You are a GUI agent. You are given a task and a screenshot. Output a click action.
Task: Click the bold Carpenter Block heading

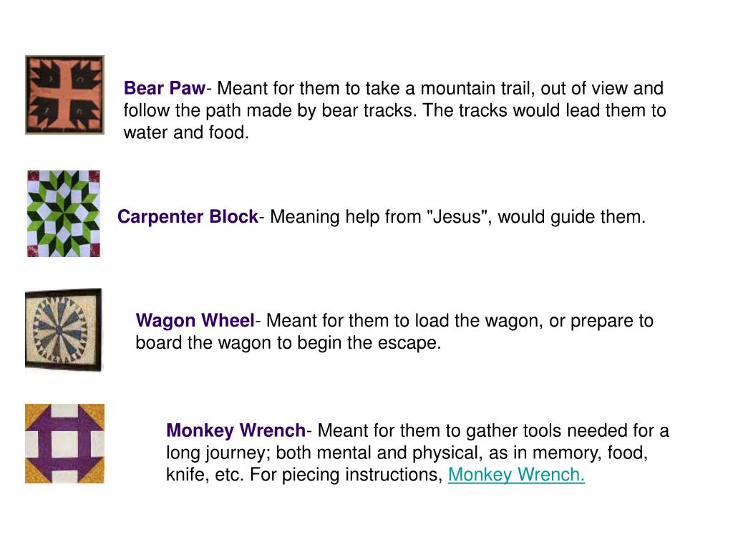tap(188, 217)
